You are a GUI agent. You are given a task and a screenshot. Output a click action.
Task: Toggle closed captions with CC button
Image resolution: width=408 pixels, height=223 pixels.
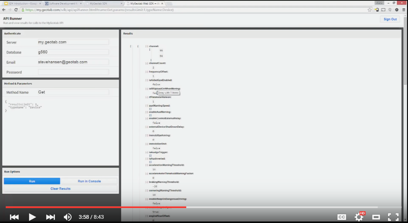(342, 217)
